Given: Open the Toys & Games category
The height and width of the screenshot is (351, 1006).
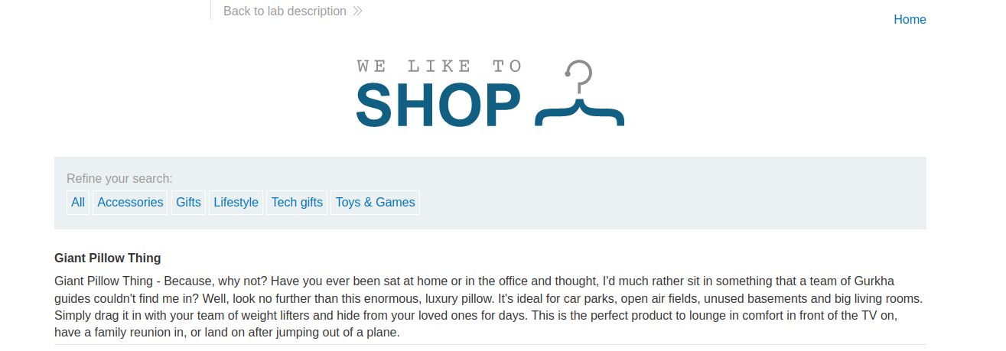Looking at the screenshot, I should pyautogui.click(x=375, y=203).
